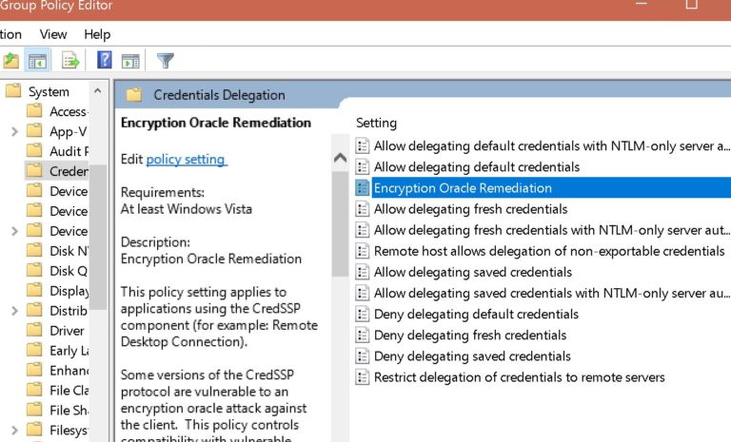Select Allow delegating fresh credentials setting
This screenshot has width=731, height=442.
tap(471, 209)
